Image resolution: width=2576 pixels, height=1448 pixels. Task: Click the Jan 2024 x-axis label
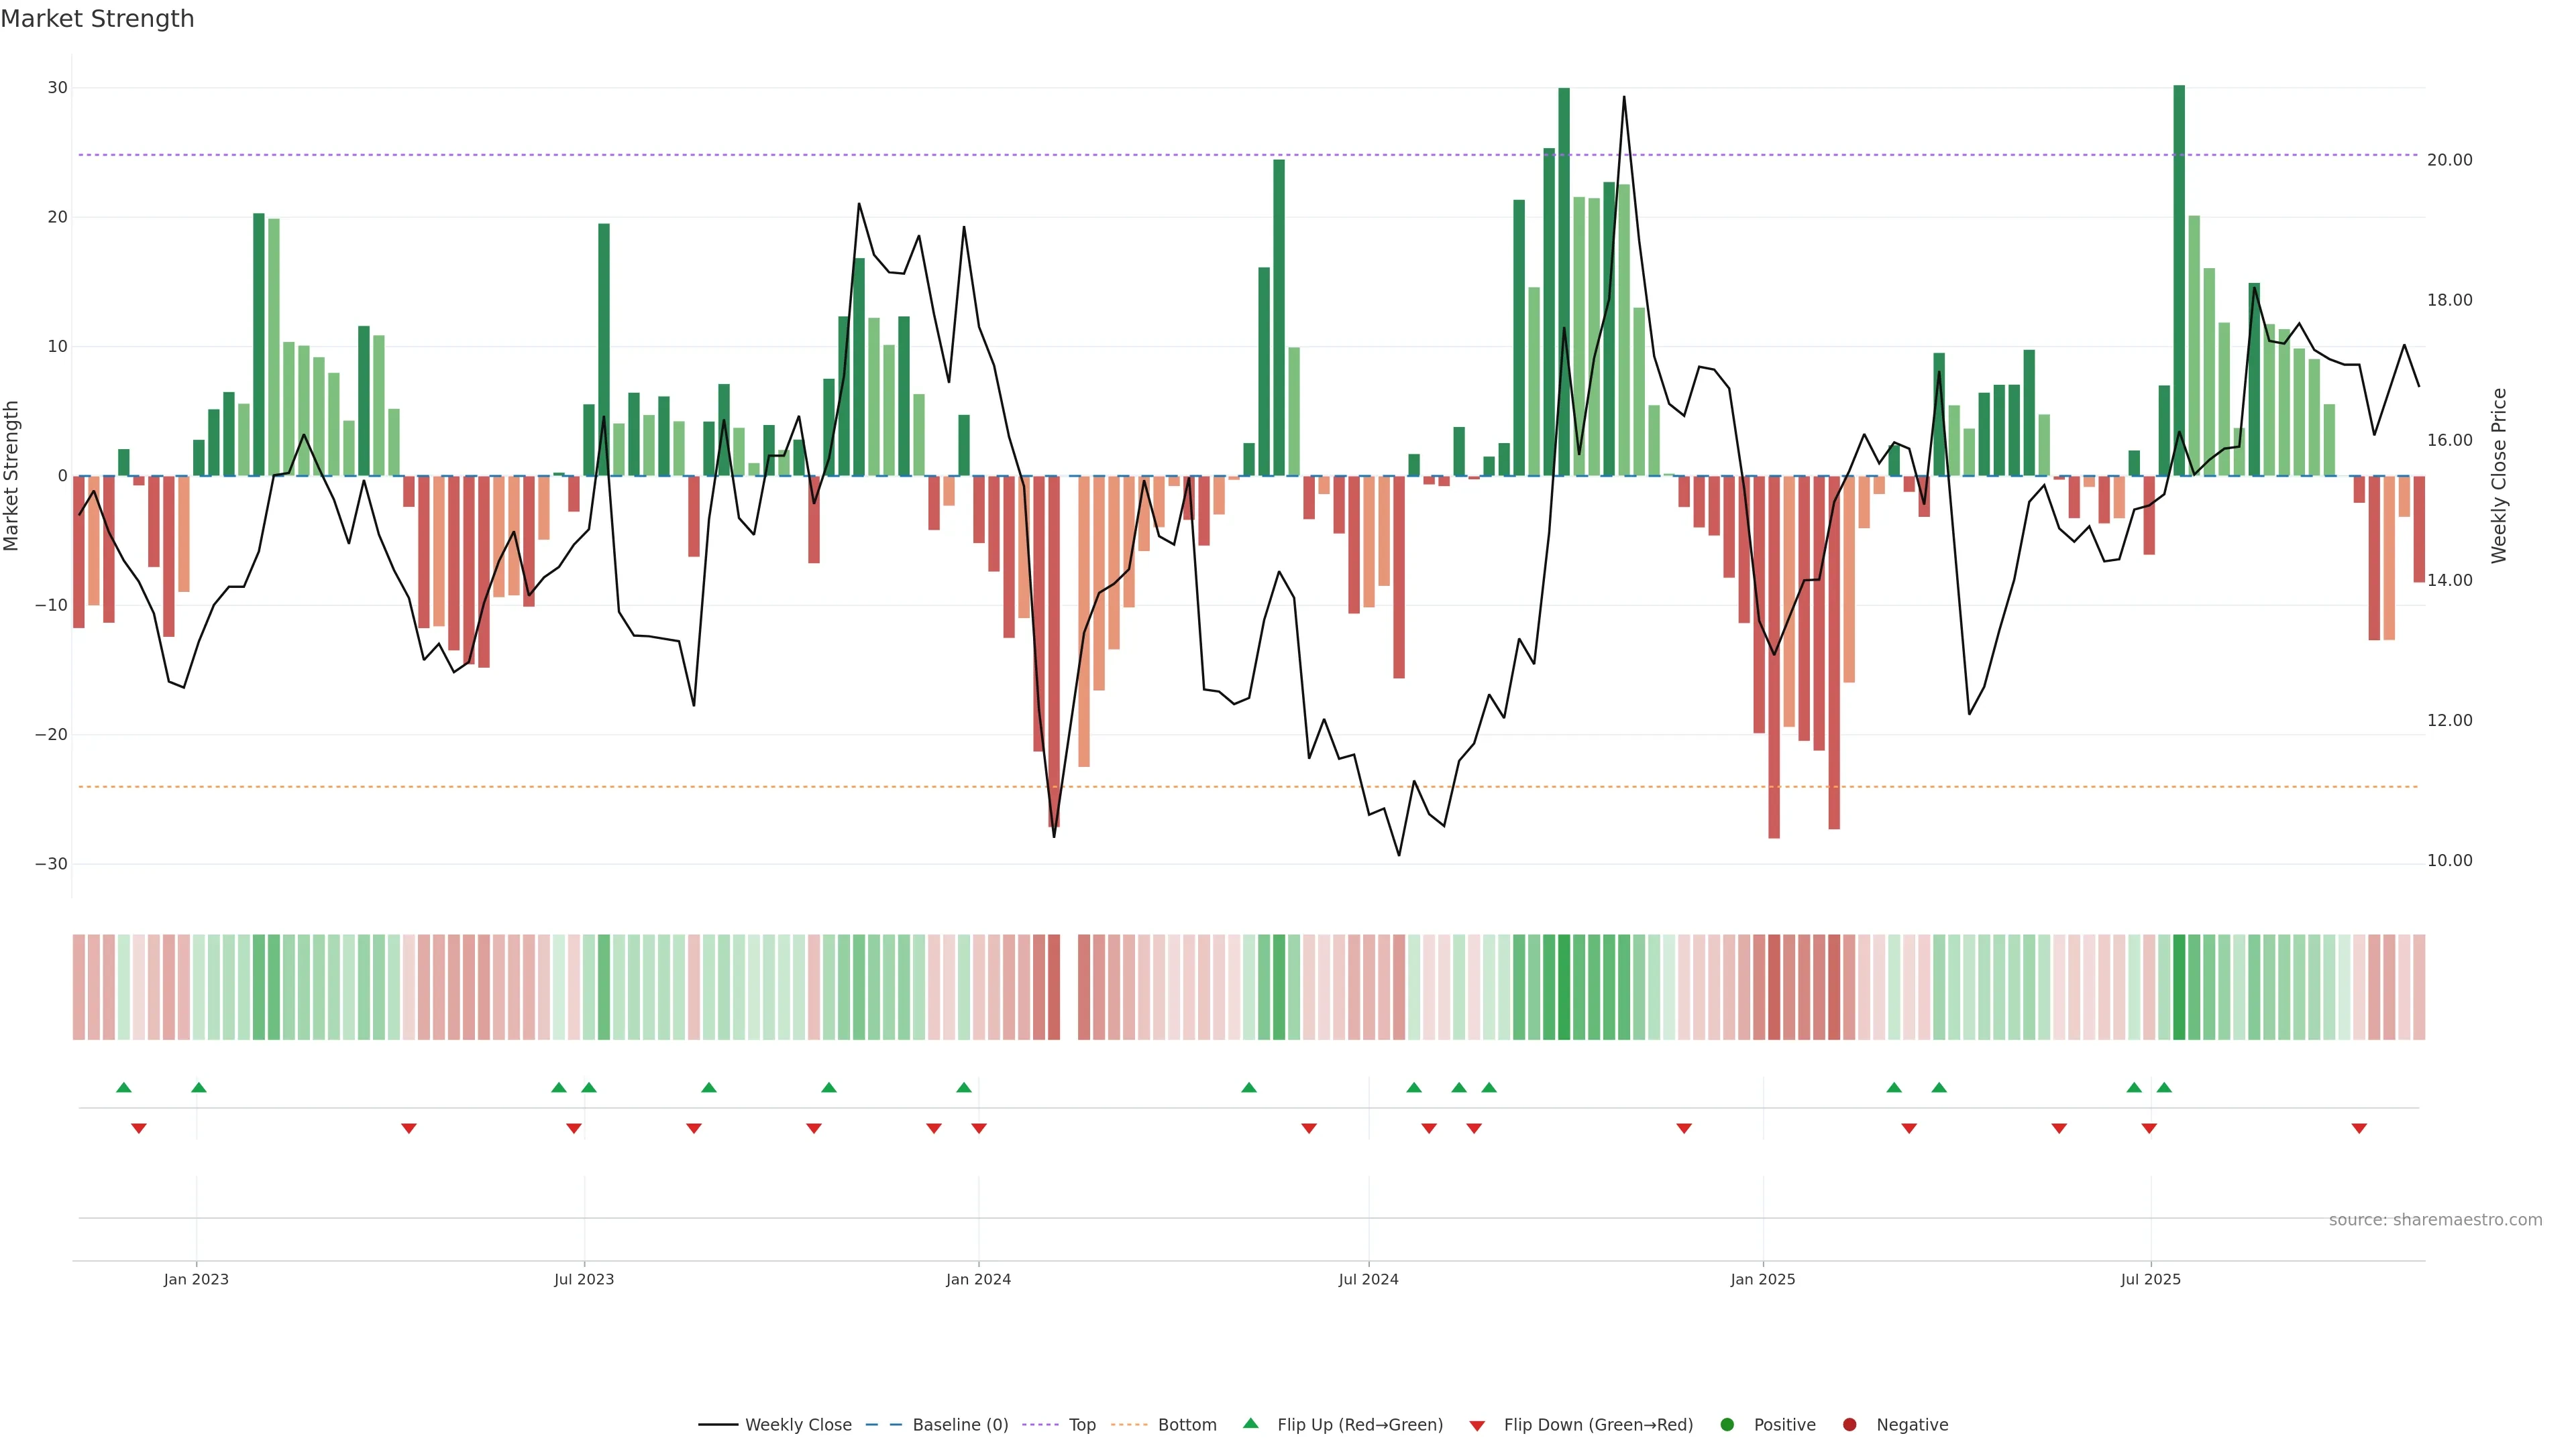(978, 1279)
